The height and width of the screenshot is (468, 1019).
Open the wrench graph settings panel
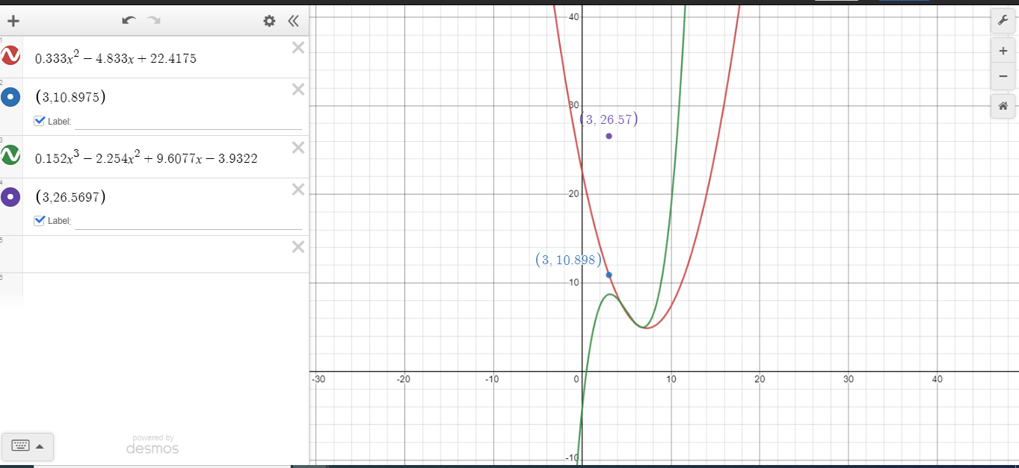tap(1003, 20)
